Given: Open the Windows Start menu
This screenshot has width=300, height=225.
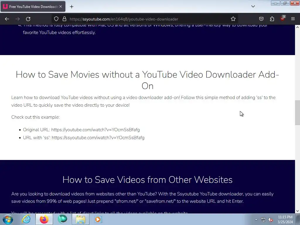Looking at the screenshot, I should point(8,219).
